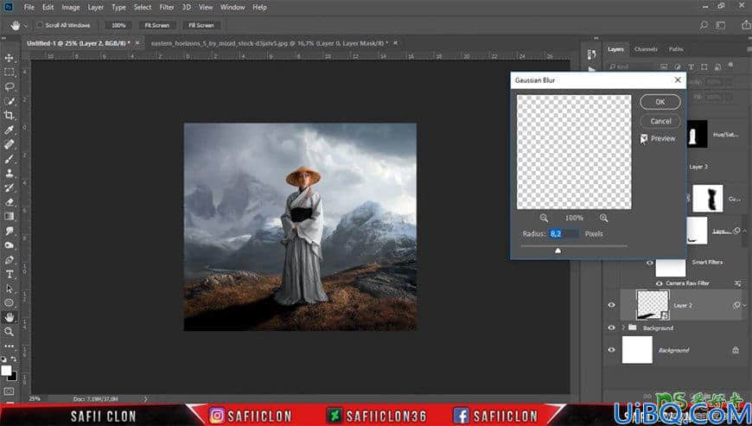The image size is (752, 426).
Task: Select the Lasso tool
Action: tap(10, 86)
